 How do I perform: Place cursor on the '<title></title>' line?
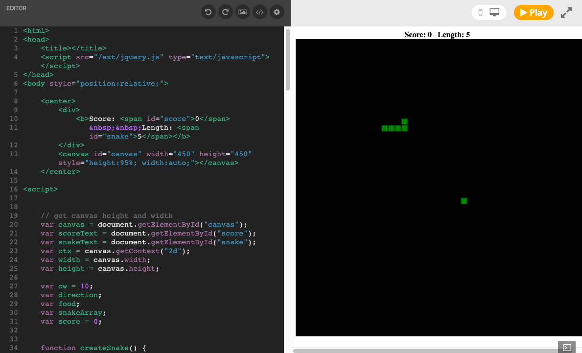[73, 48]
